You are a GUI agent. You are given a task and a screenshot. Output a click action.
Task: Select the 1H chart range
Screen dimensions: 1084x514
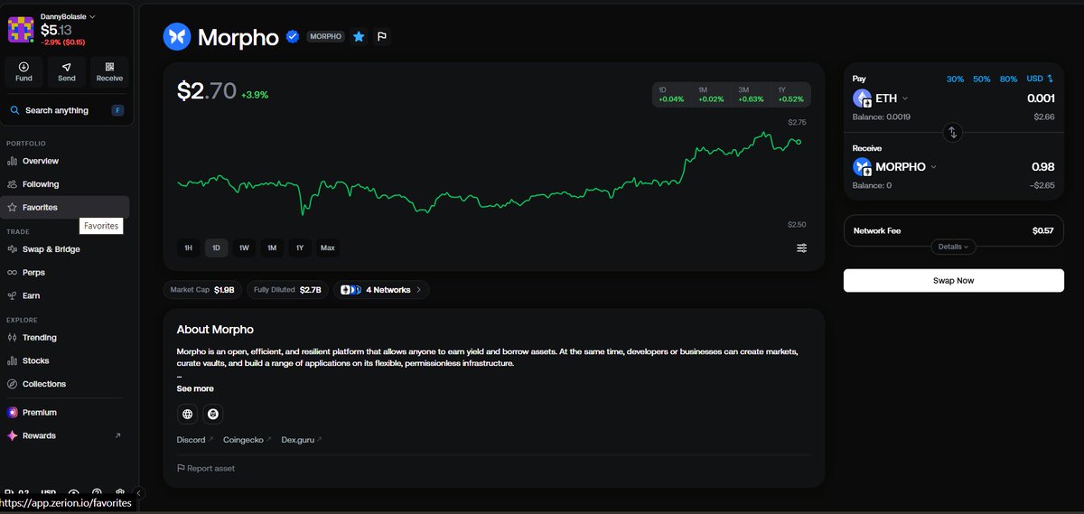pyautogui.click(x=188, y=248)
